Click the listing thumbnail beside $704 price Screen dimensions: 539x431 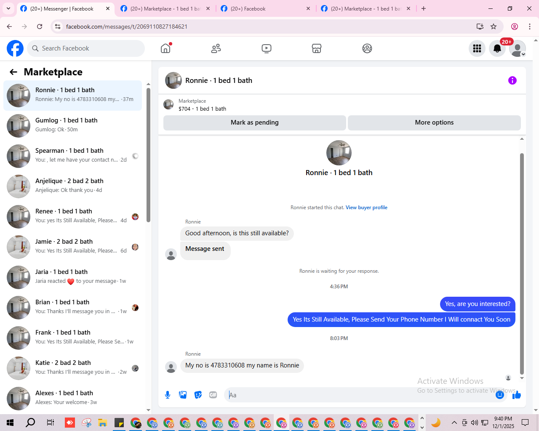(168, 104)
